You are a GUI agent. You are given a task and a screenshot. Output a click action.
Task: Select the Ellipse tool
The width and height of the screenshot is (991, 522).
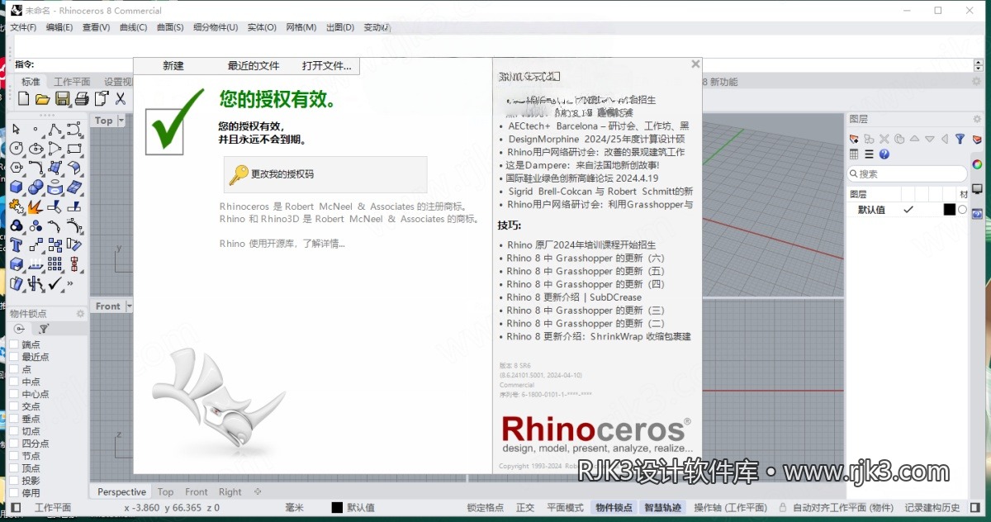[36, 148]
